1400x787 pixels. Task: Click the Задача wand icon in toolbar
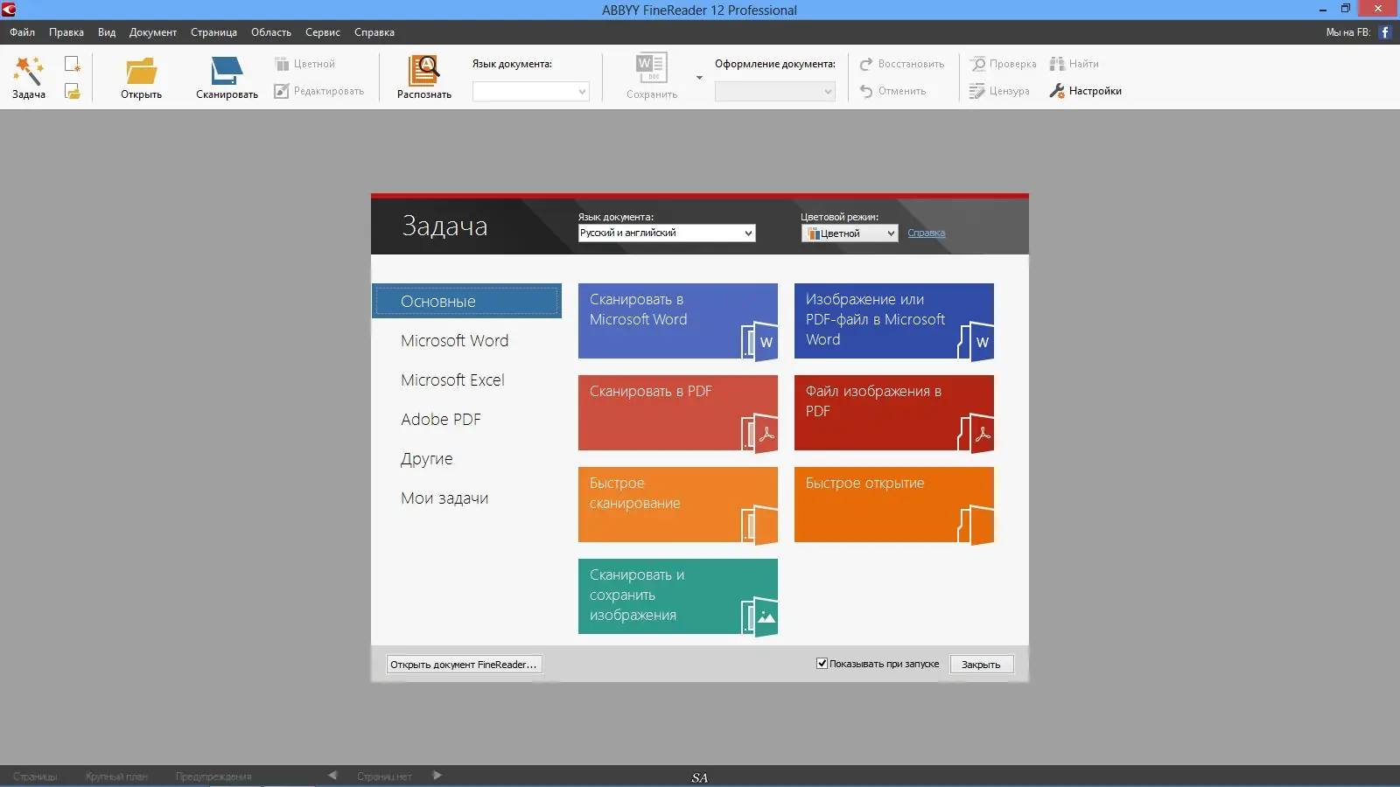(28, 71)
